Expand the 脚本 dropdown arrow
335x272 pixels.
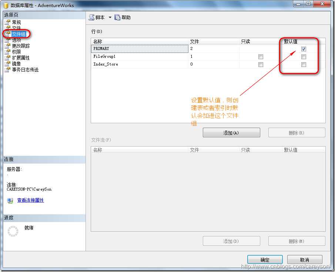click(x=110, y=17)
